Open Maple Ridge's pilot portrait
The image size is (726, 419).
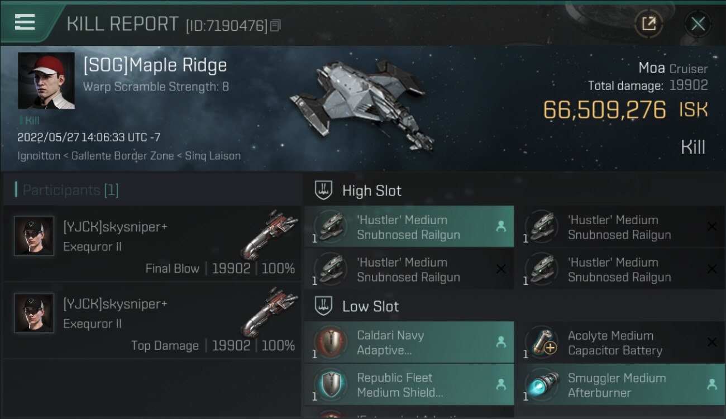pos(46,80)
